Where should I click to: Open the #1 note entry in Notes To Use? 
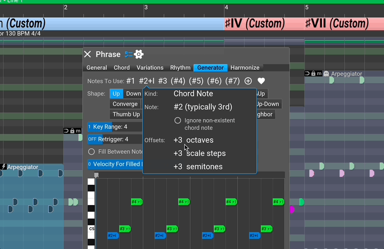[131, 81]
